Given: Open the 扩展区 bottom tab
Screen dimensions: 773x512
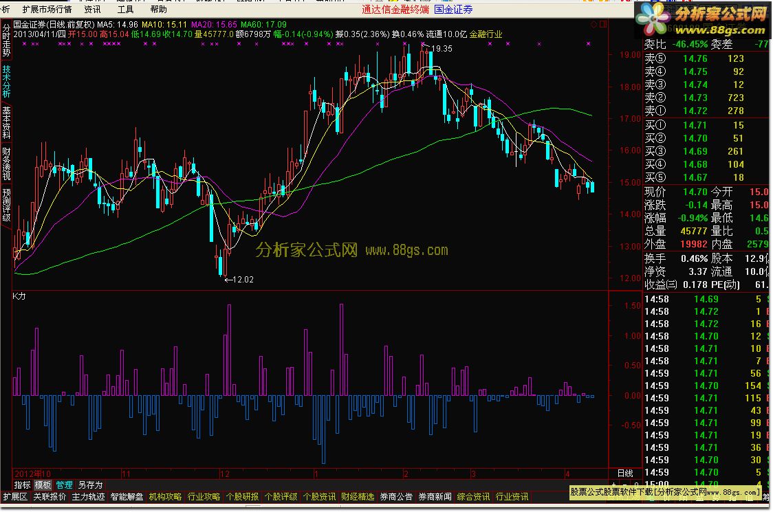Looking at the screenshot, I should [15, 497].
